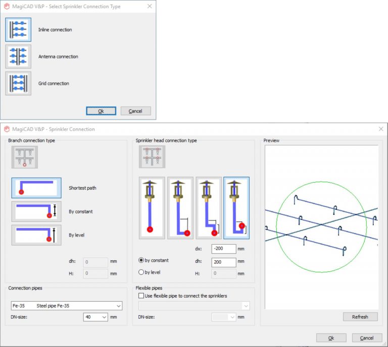This screenshot has height=347, width=388.
Task: Select the stepped offset sprinkler head type
Action: 209,208
